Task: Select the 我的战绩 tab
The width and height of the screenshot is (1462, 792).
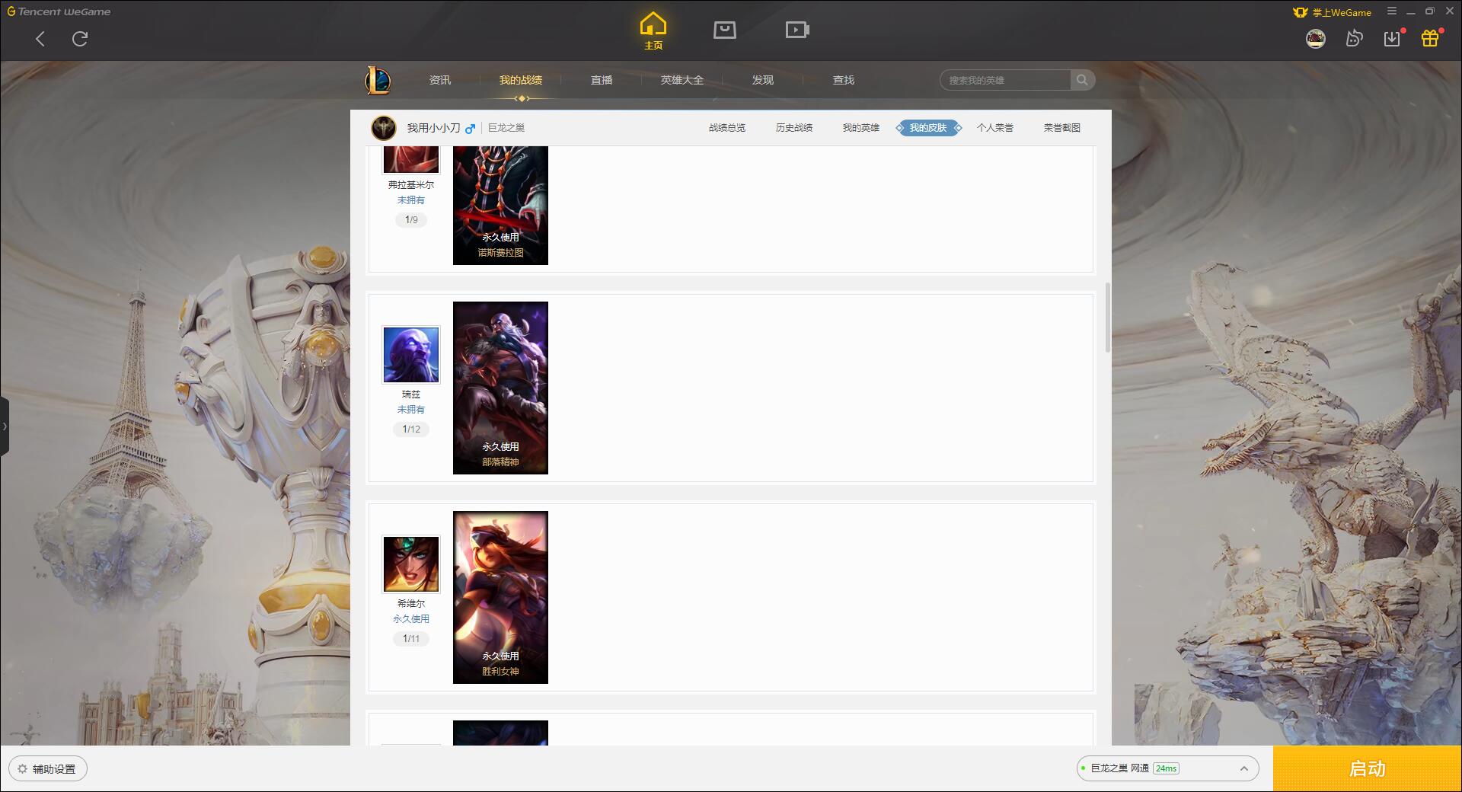Action: click(x=521, y=80)
